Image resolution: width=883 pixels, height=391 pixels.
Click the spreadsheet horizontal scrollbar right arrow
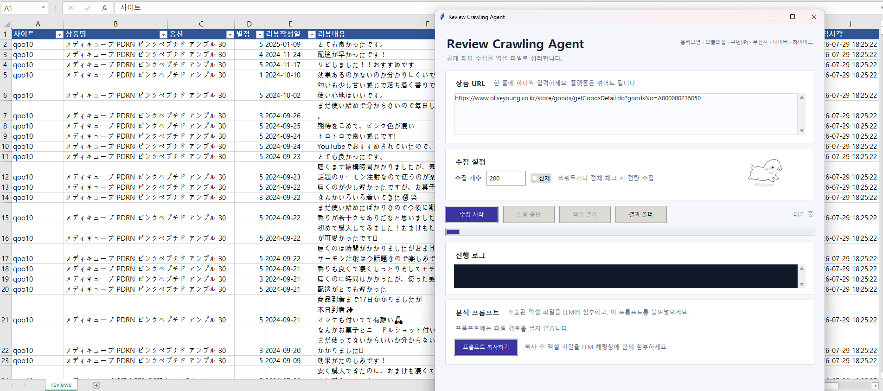tap(875, 385)
